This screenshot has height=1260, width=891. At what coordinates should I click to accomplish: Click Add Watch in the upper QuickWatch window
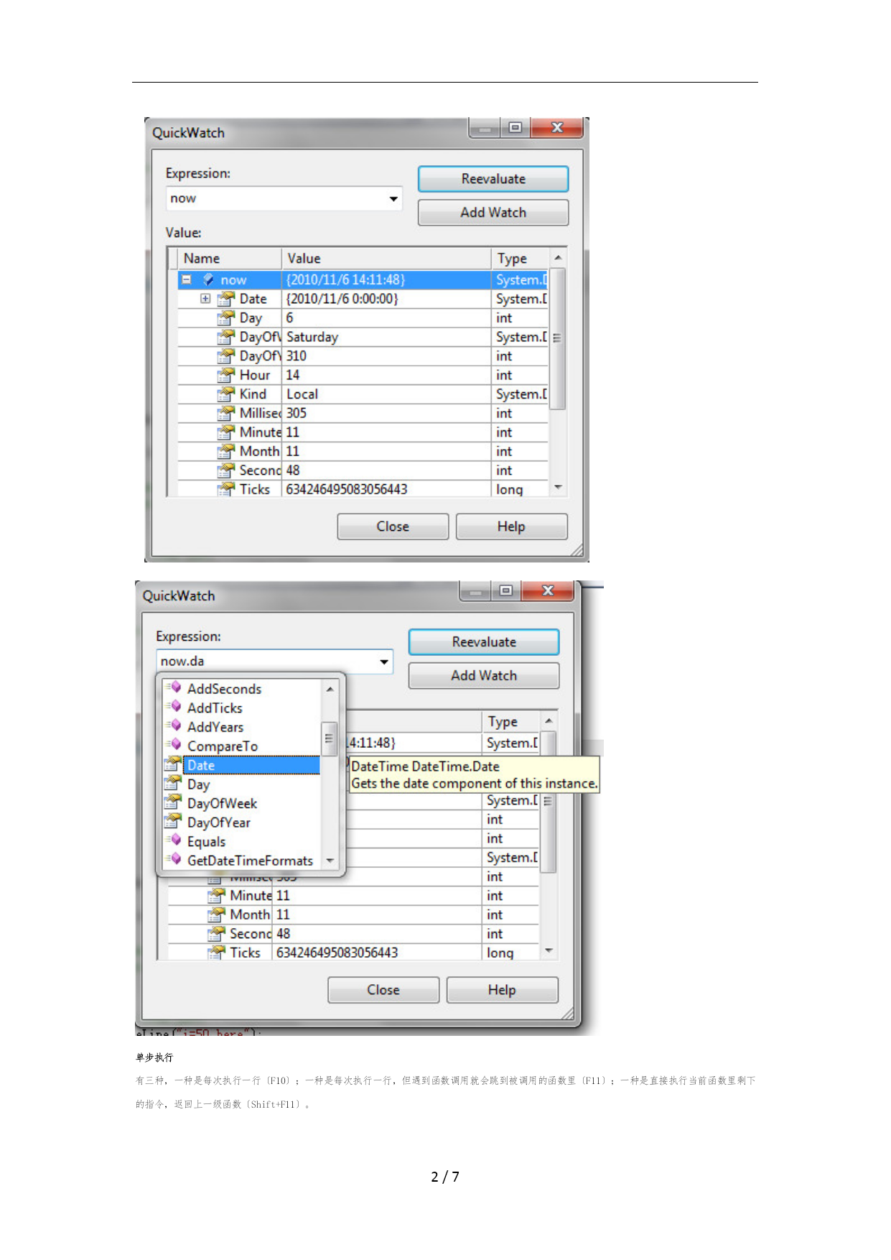(493, 213)
